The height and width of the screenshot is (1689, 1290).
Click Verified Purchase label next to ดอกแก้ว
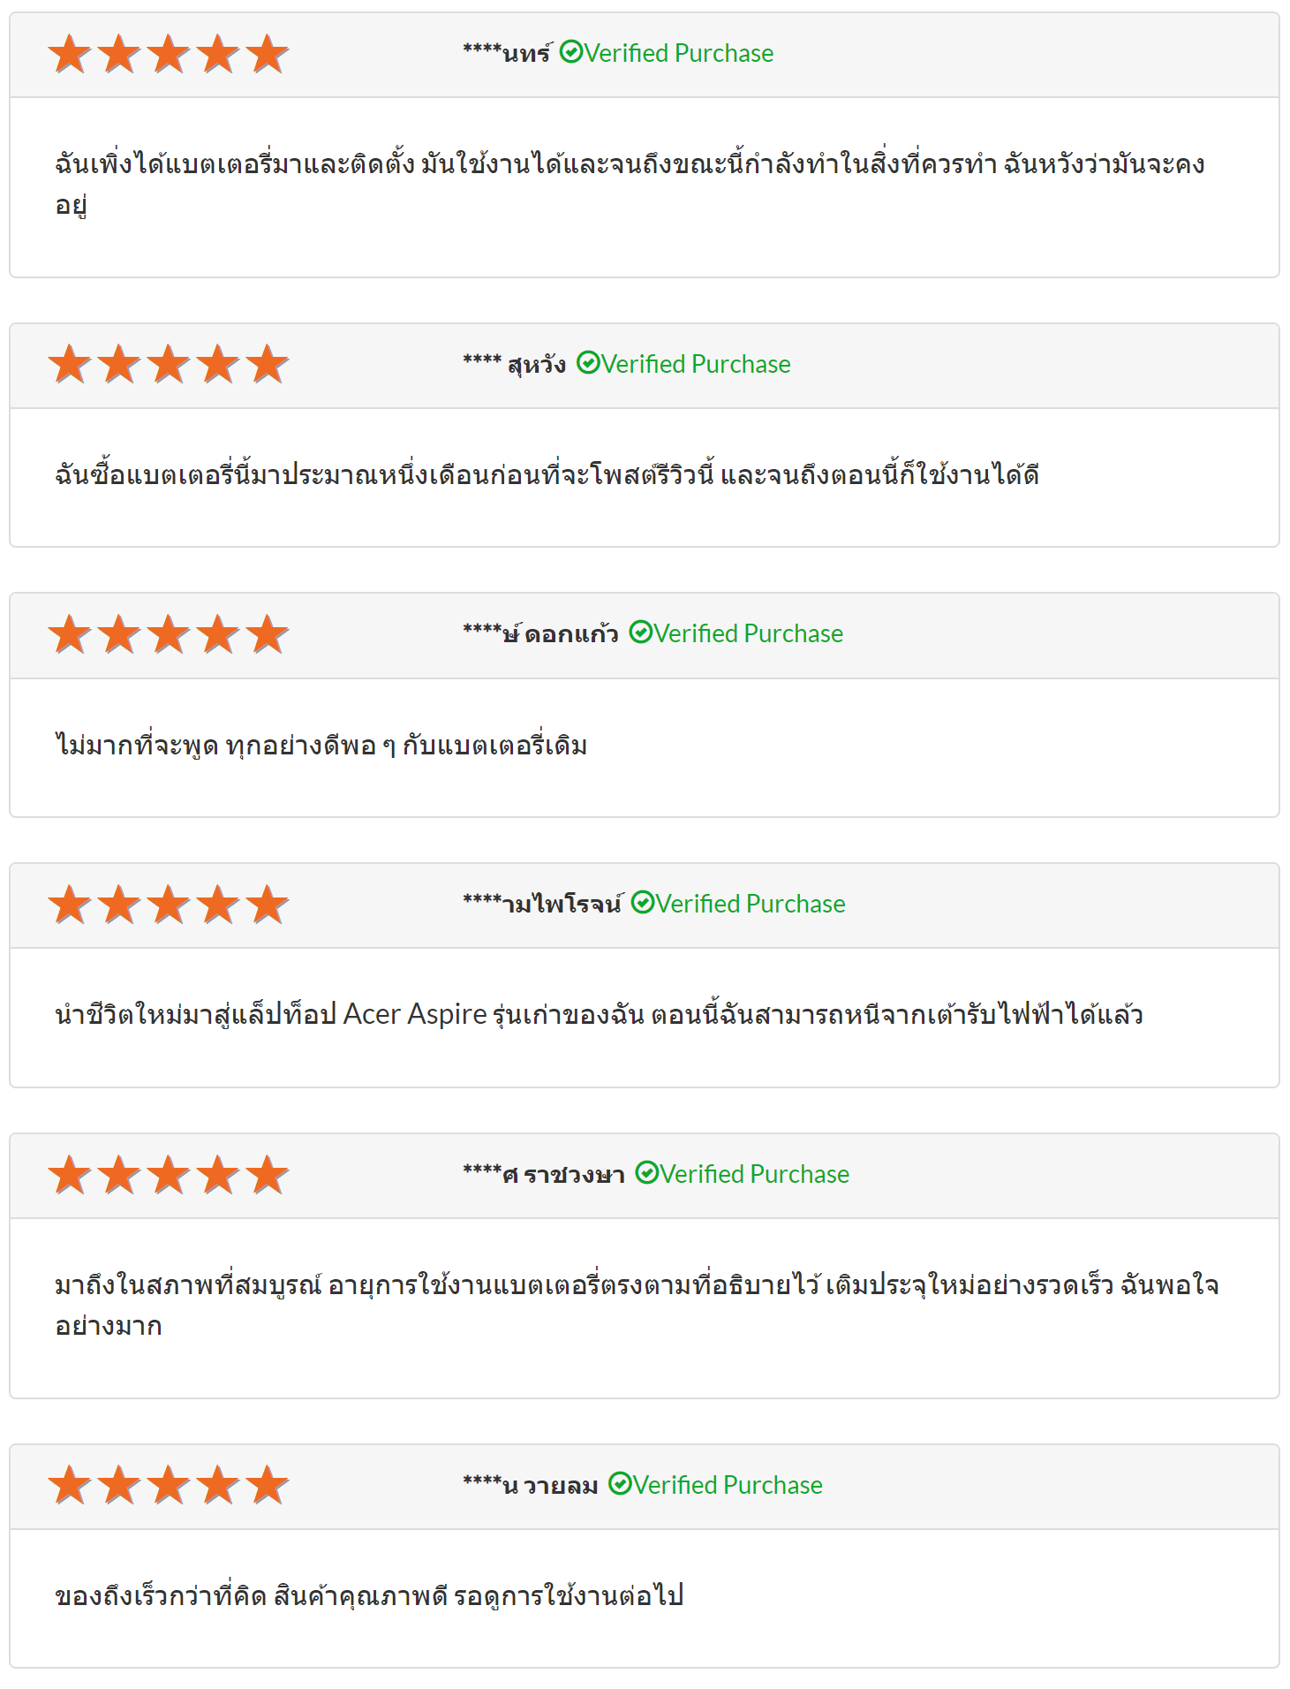[x=749, y=633]
